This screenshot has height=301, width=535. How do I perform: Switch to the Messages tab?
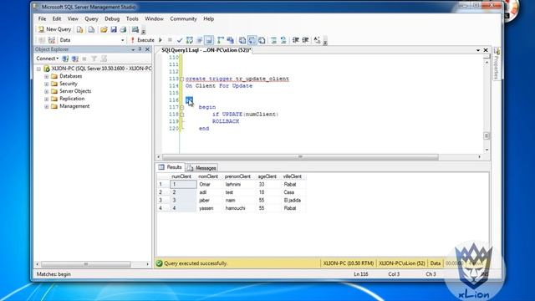tap(201, 168)
